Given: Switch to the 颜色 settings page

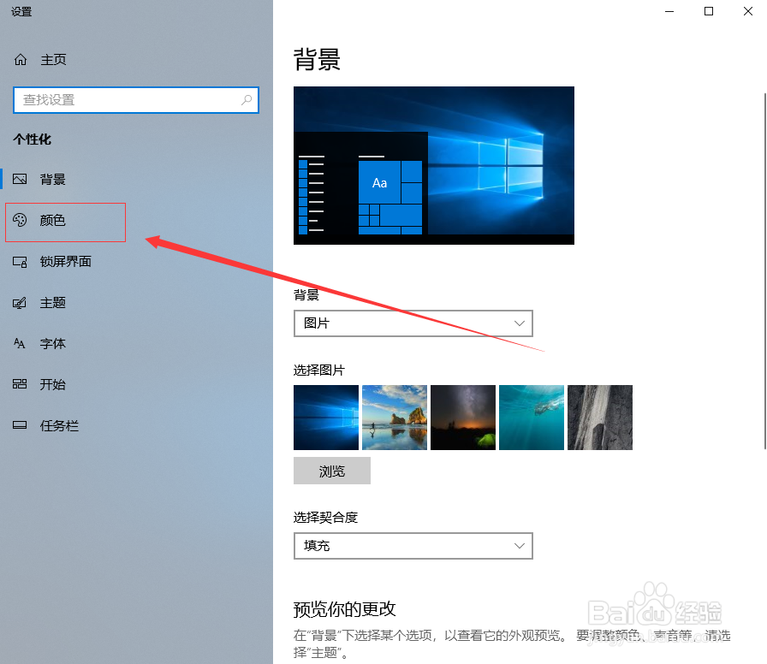Looking at the screenshot, I should coord(53,221).
